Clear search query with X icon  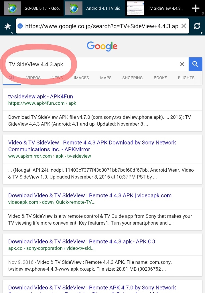(182, 64)
